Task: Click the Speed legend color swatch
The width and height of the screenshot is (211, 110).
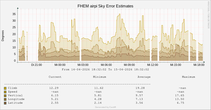Action: (5, 92)
